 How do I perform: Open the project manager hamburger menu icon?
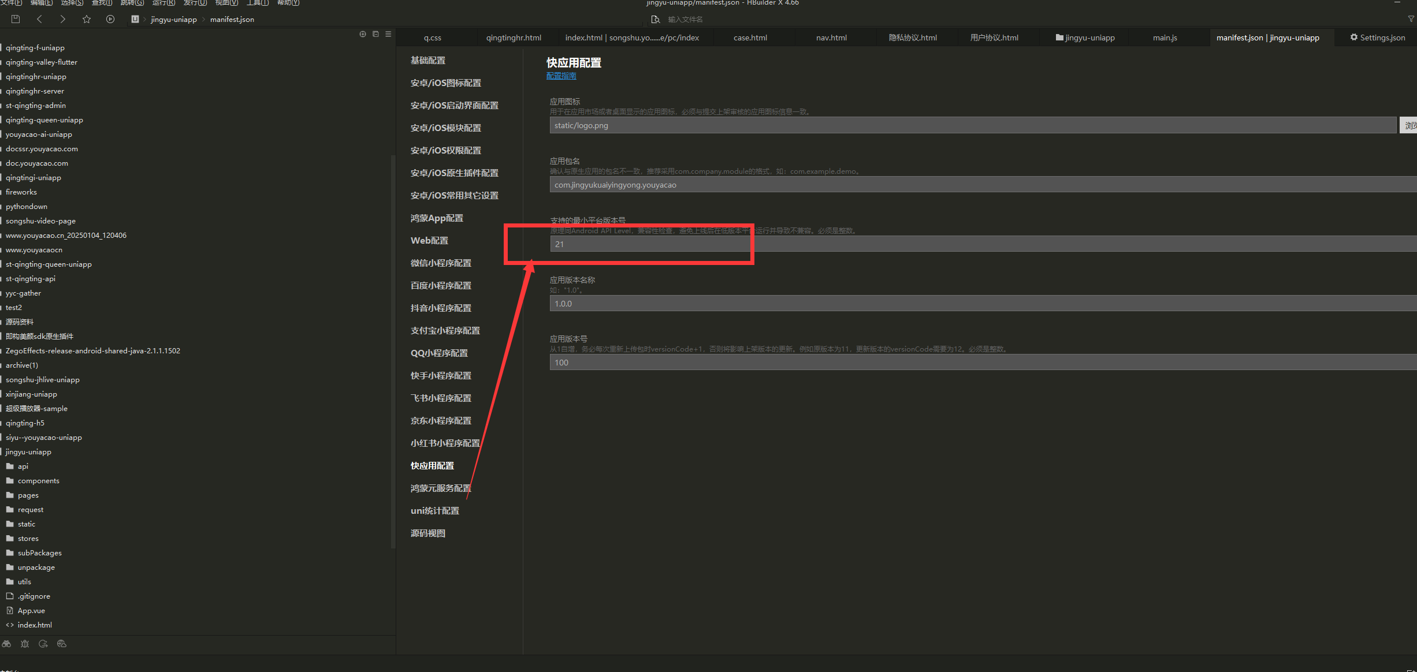(x=388, y=34)
